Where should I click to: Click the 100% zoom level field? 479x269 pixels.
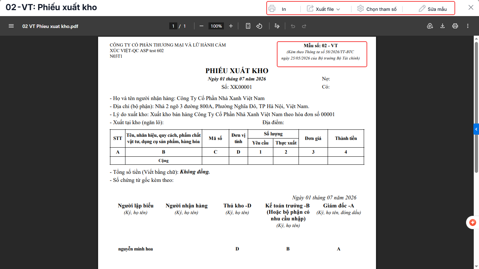tap(216, 26)
